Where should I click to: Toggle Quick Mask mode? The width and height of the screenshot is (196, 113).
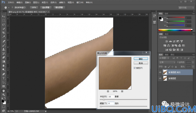point(4,107)
